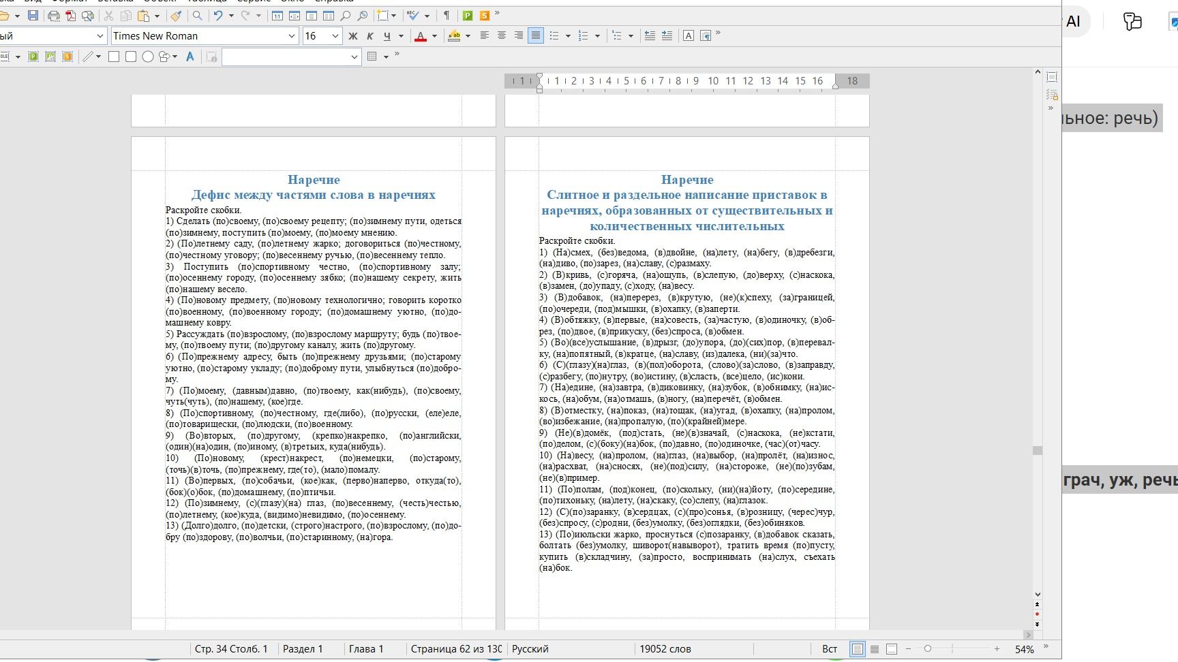1178x662 pixels.
Task: Toggle formatting marks with the pilcrow button
Action: (447, 15)
